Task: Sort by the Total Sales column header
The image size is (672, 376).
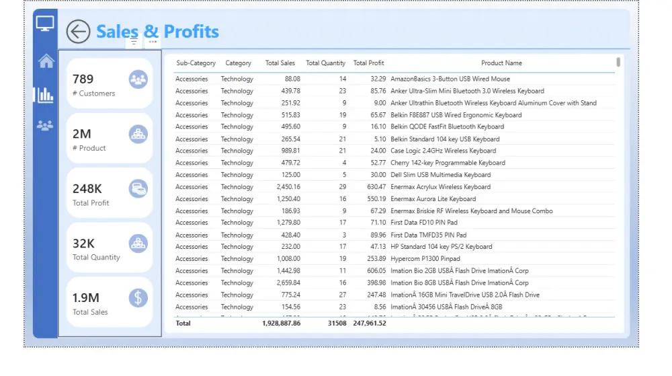Action: [x=280, y=63]
